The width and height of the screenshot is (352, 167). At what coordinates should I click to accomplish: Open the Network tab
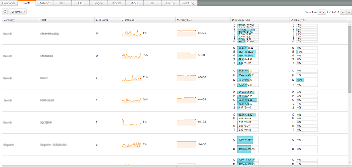(x=45, y=3)
